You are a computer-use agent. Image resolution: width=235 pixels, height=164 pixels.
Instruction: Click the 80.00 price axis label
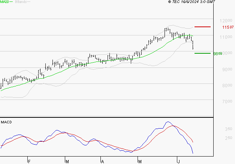227,85
